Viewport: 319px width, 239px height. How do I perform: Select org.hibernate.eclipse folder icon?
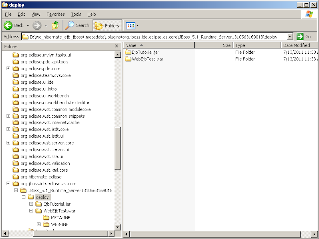tap(16, 177)
